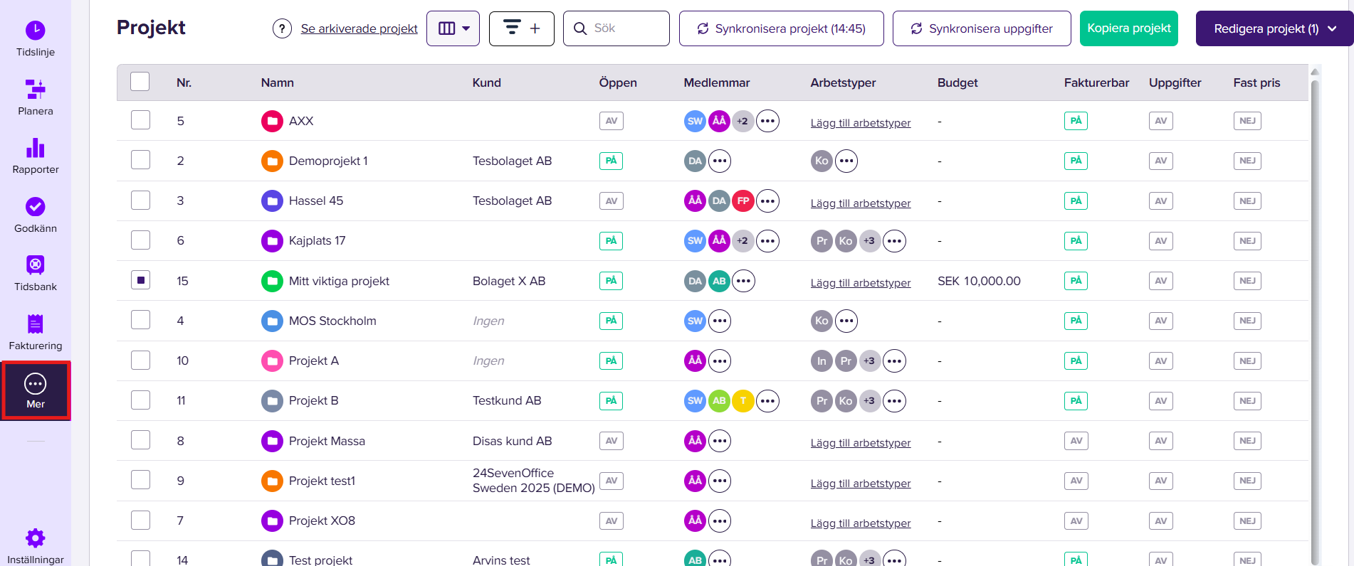Toggle the select-all checkbox in header

pyautogui.click(x=140, y=82)
